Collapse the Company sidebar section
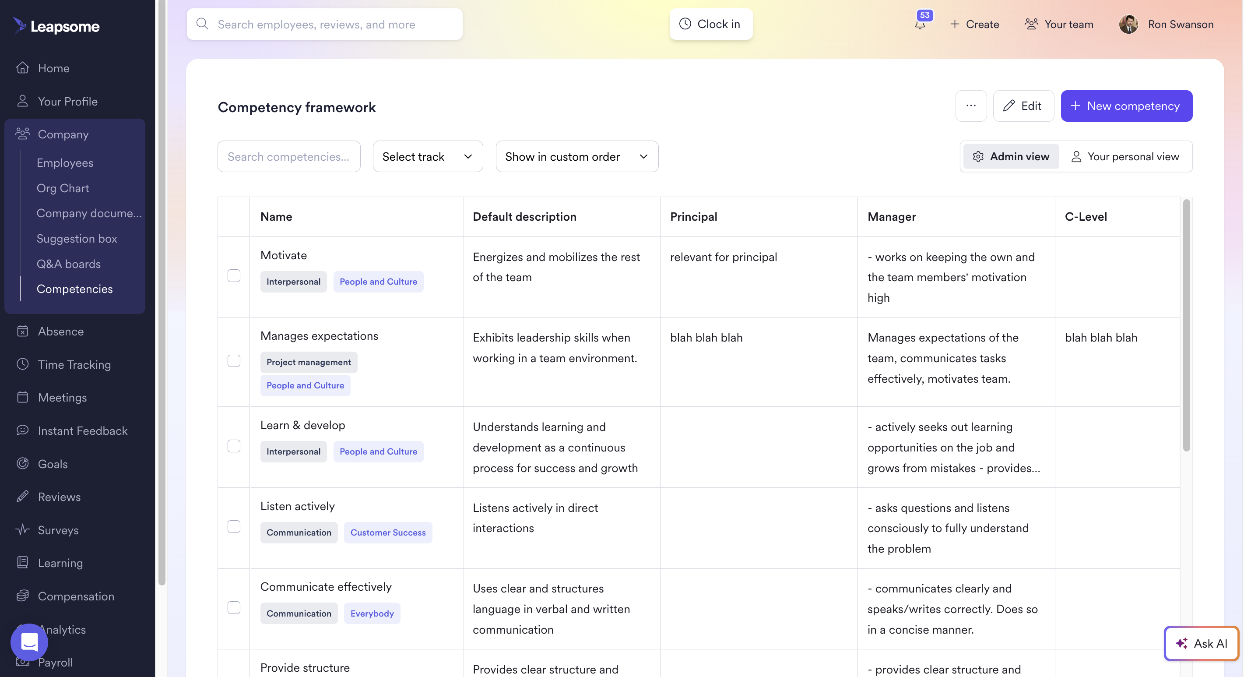Image resolution: width=1244 pixels, height=677 pixels. (x=63, y=134)
